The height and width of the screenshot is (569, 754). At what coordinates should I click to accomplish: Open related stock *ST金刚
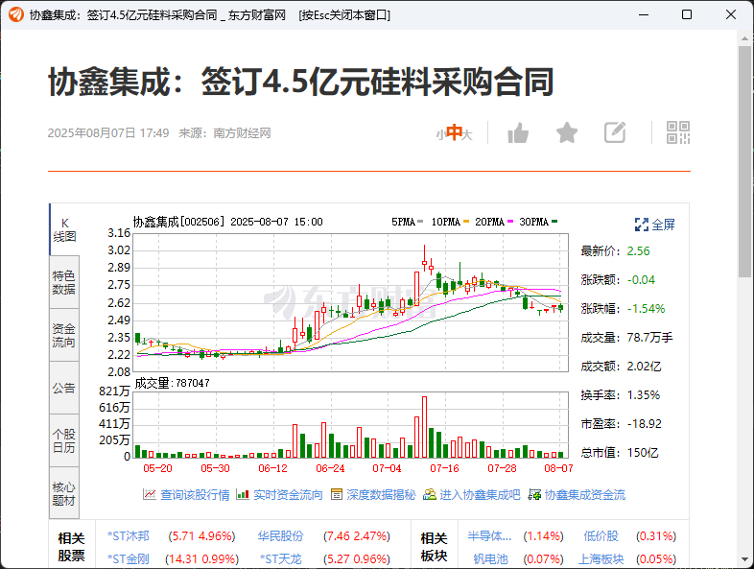(129, 558)
